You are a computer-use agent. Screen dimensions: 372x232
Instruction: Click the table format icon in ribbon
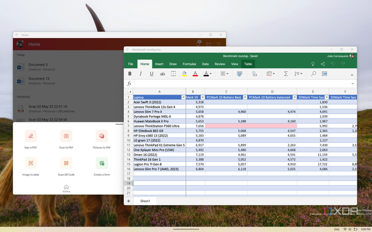click(325, 74)
